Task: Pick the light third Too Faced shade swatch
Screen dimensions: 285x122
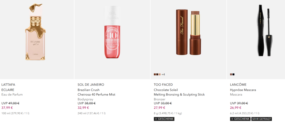Action: pos(159,74)
